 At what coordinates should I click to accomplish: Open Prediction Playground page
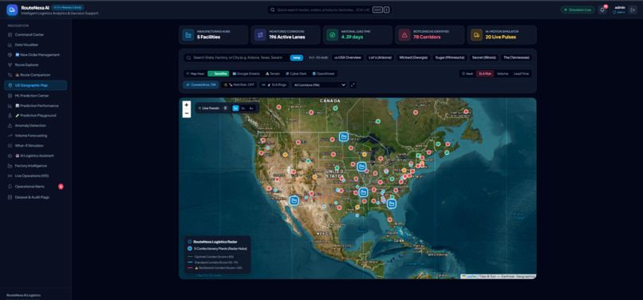[x=35, y=116]
